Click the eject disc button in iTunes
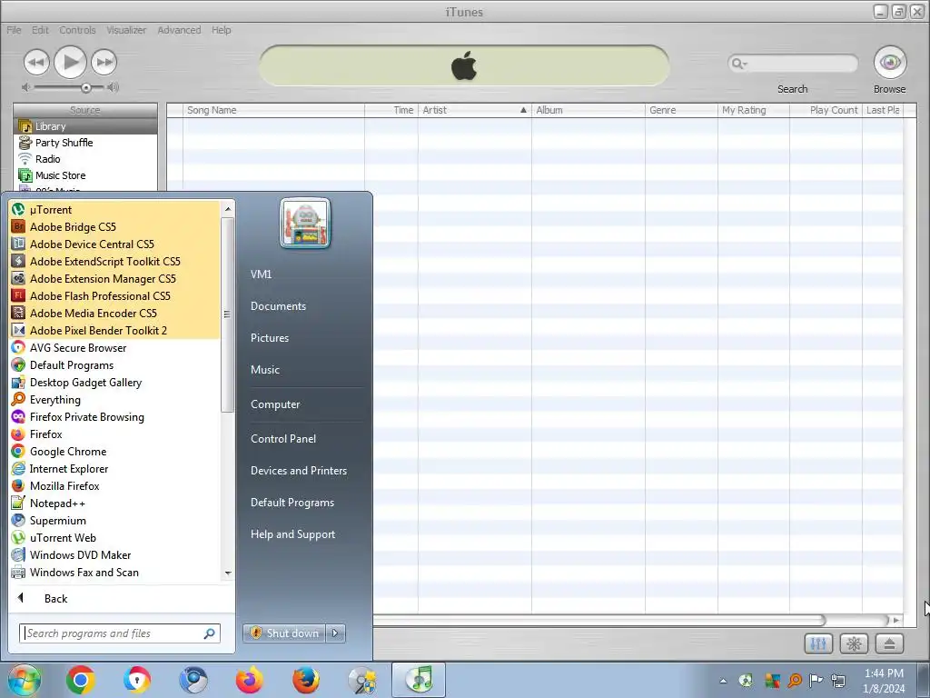The height and width of the screenshot is (698, 930). point(889,643)
